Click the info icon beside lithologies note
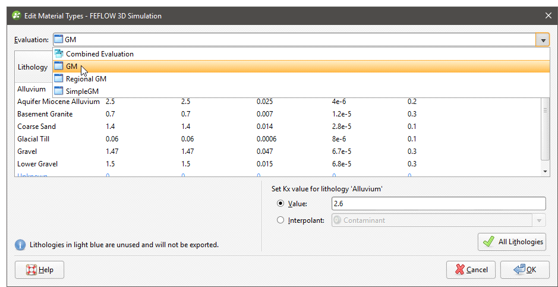This screenshot has width=558, height=287. pyautogui.click(x=20, y=245)
